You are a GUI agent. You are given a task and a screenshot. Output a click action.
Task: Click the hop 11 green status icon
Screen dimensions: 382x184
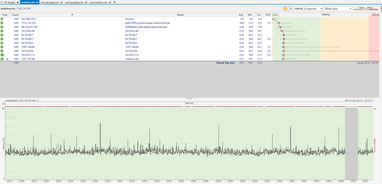(x=2, y=59)
